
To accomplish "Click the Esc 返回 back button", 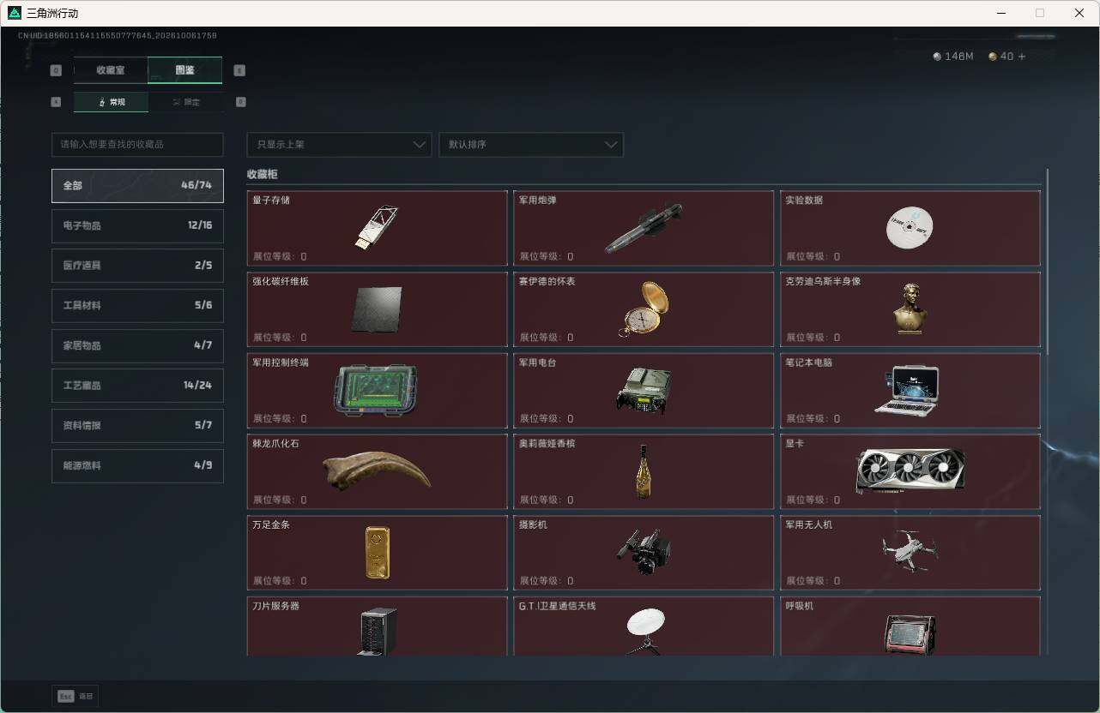I will point(76,697).
